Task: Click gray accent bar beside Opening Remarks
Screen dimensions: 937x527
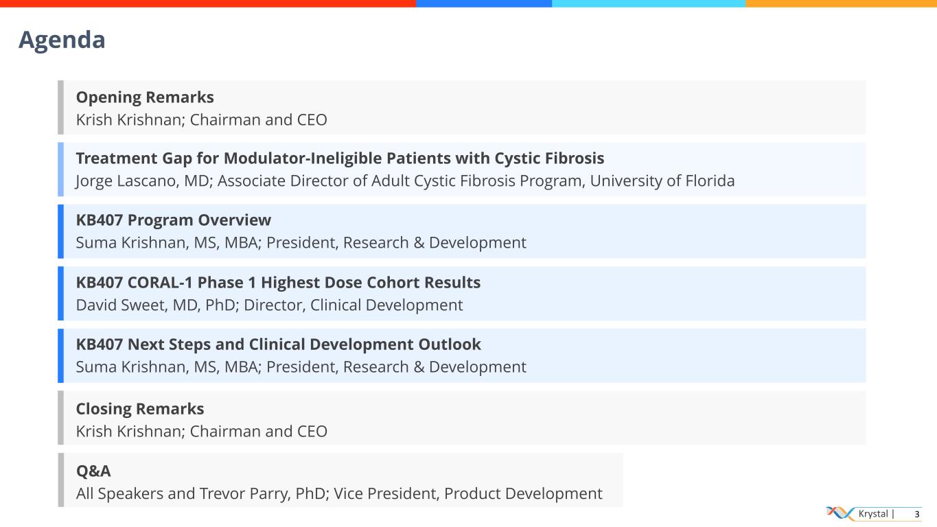Action: coord(60,107)
